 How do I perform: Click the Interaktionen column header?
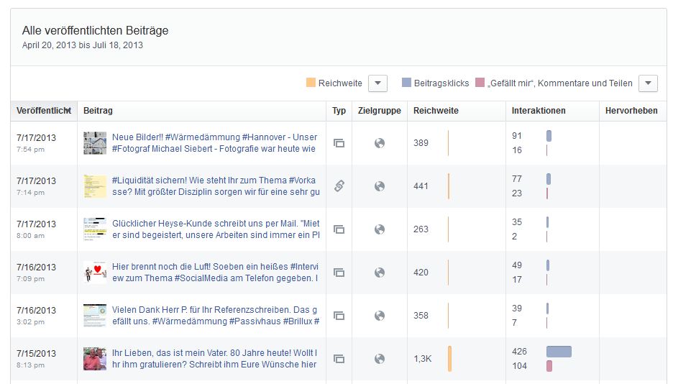(539, 111)
